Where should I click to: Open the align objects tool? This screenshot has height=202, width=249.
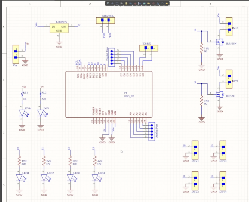point(122,3)
